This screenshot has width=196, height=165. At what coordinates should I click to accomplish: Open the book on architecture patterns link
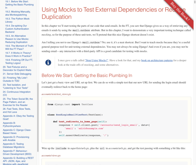tap(157, 60)
